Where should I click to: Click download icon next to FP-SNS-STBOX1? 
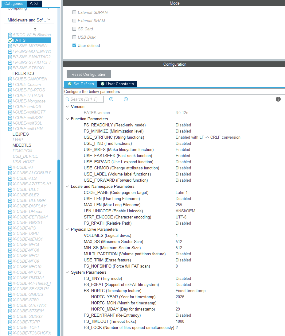(10, 68)
